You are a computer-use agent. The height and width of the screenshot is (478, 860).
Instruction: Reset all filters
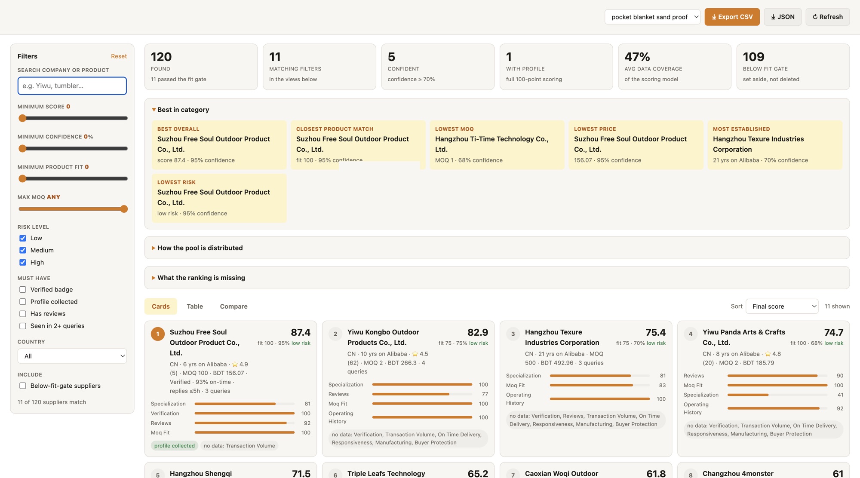(119, 56)
